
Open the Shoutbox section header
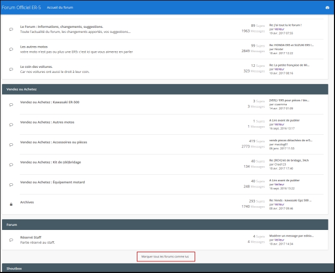click(14, 268)
